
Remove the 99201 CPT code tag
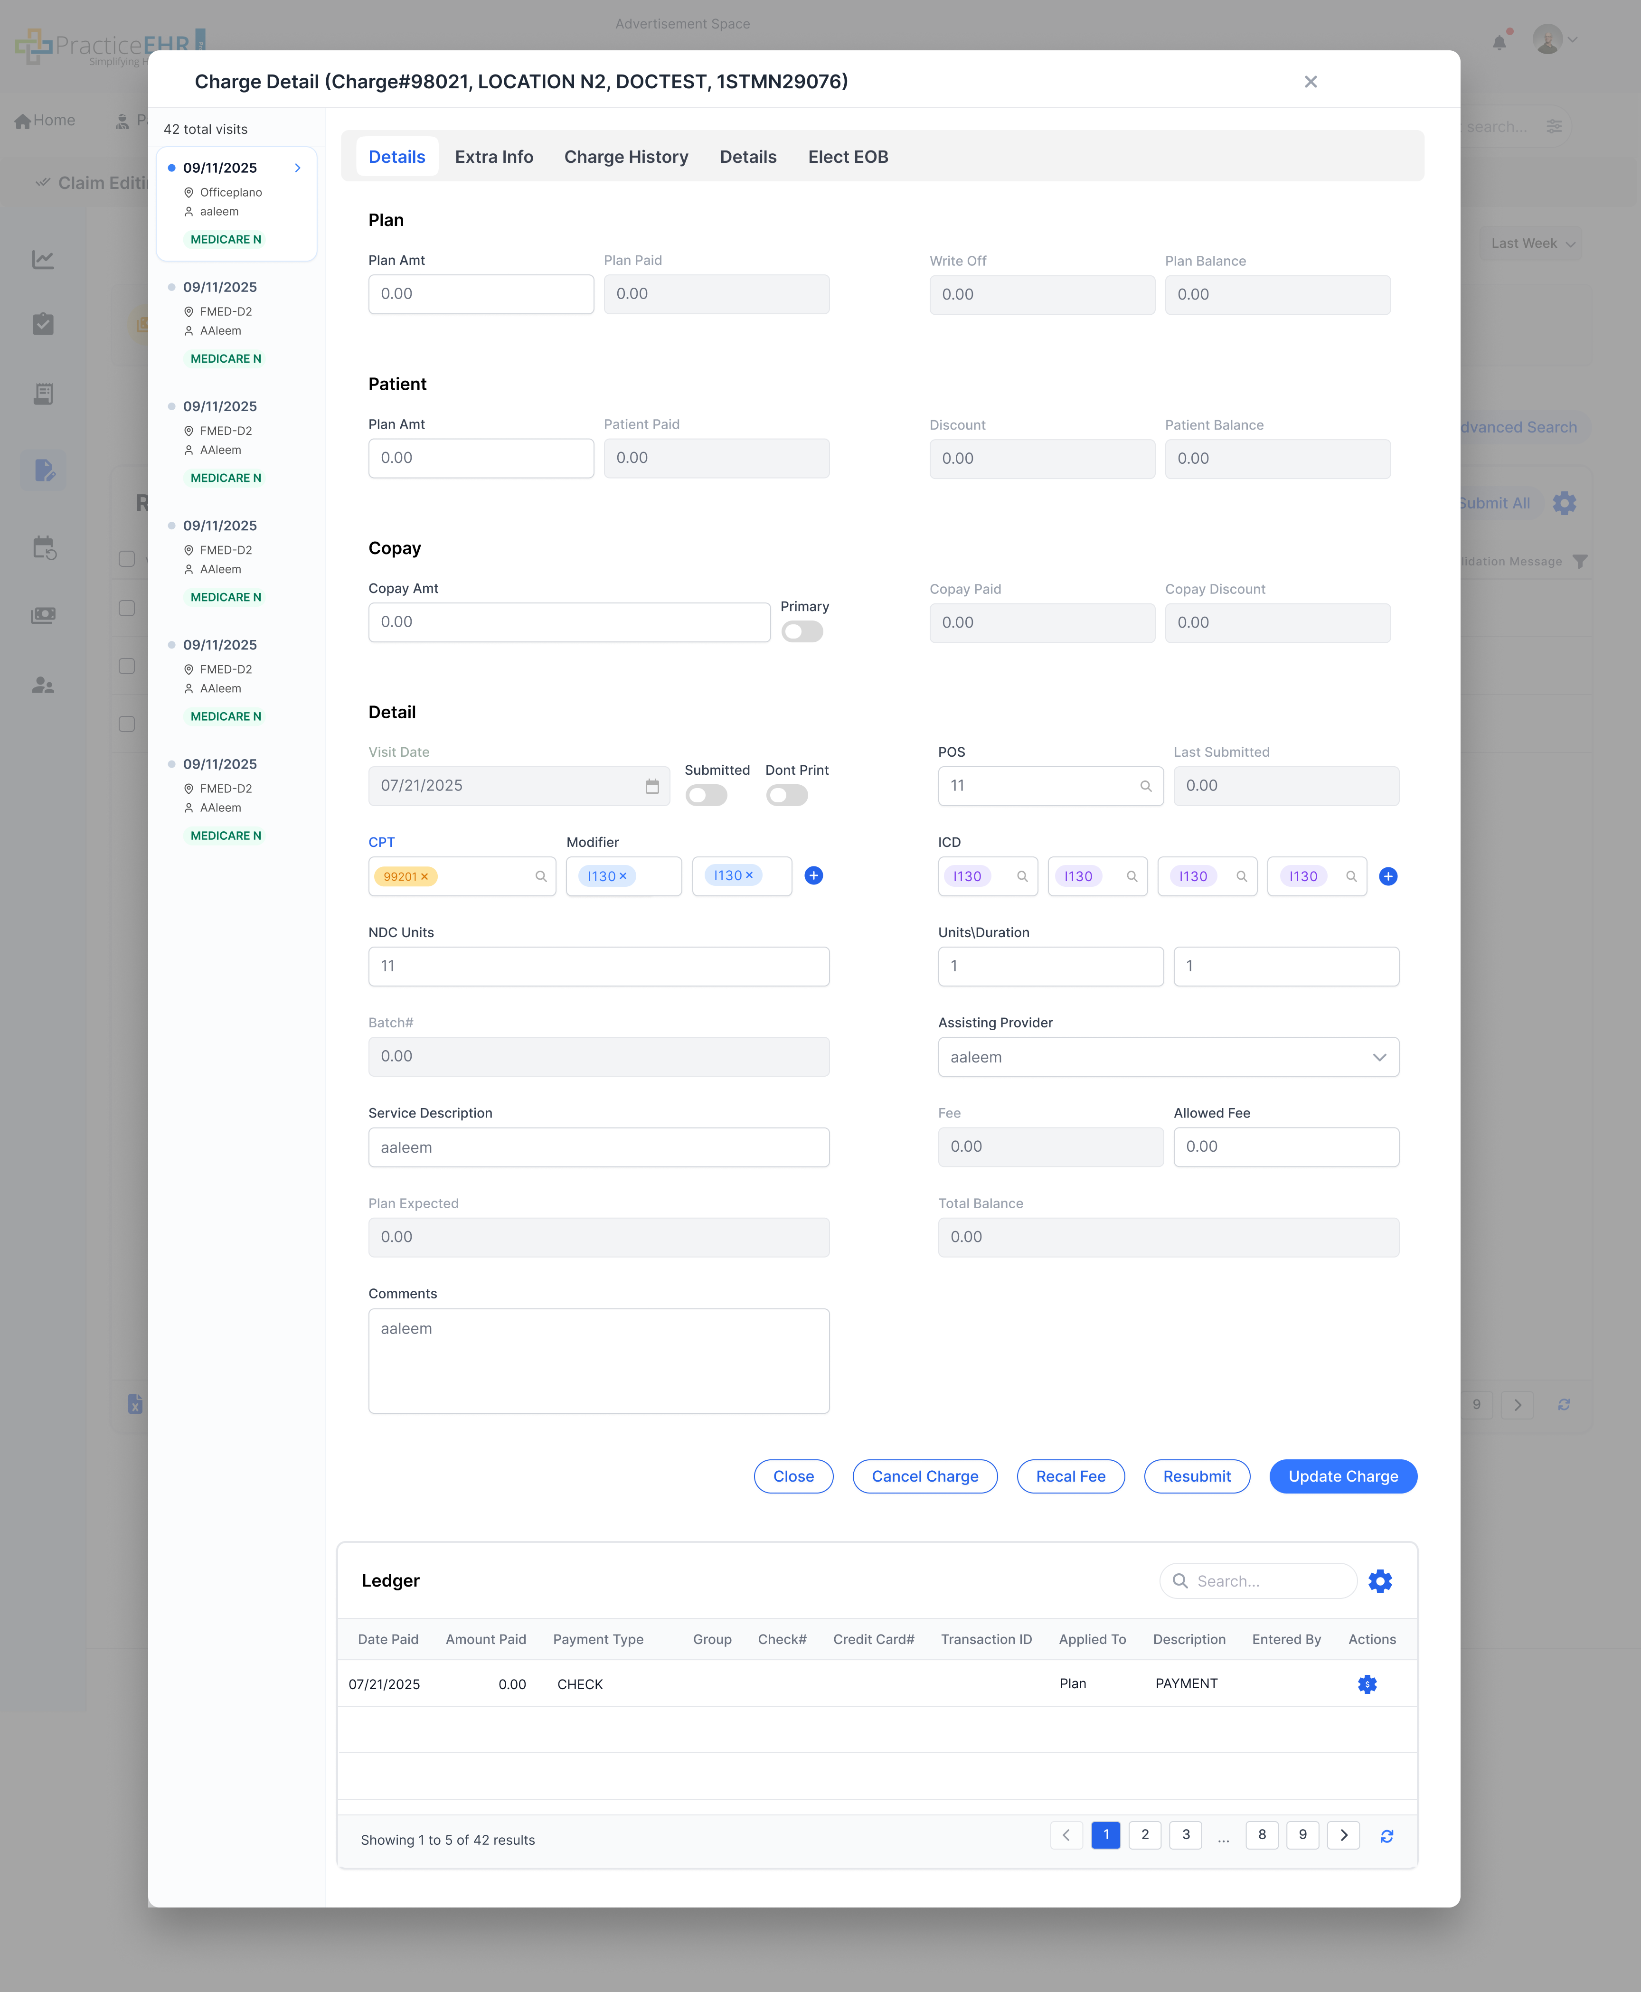(424, 877)
